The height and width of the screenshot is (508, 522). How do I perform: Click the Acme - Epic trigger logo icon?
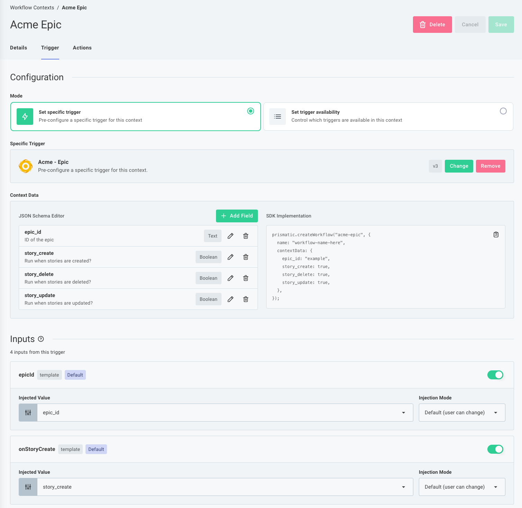coord(26,166)
